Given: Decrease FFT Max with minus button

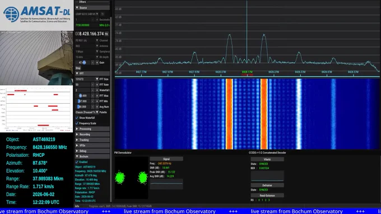Looking at the screenshot, I should 92,96.
